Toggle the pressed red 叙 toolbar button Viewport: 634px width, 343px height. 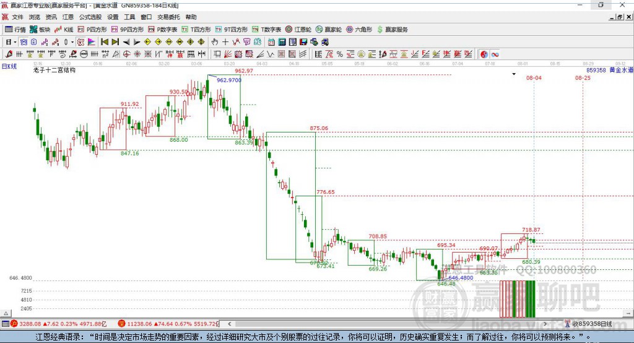[81, 42]
